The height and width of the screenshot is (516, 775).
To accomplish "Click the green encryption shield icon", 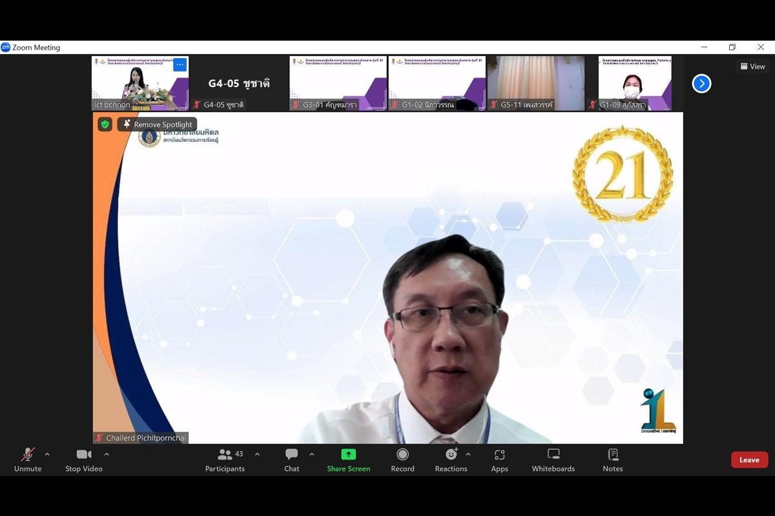I will 105,124.
